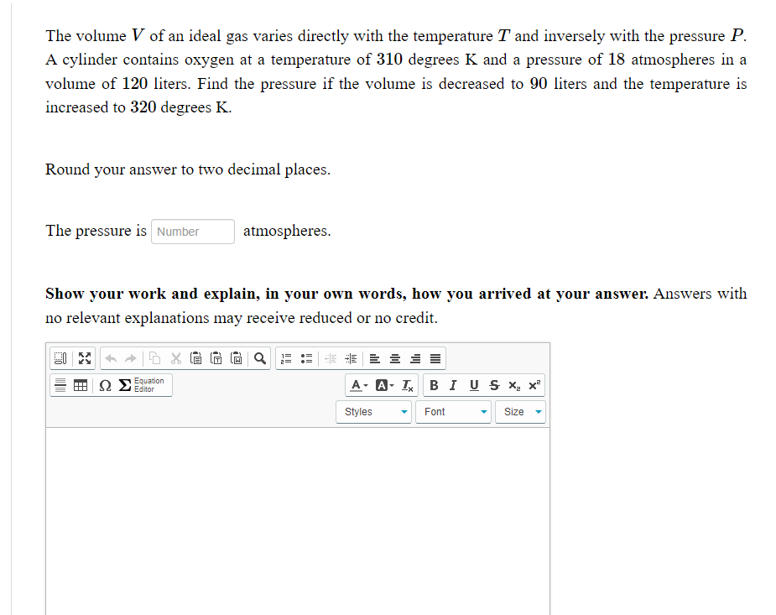The height and width of the screenshot is (615, 776).
Task: Switch text to Superscript
Action: click(x=532, y=384)
